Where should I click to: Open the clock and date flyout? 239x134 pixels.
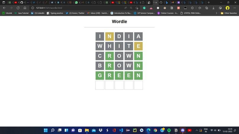[x=227, y=130]
